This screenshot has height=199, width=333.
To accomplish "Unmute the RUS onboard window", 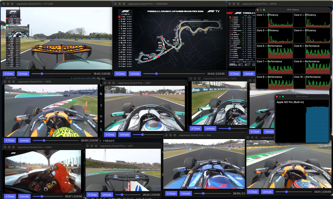I will coord(210,128).
